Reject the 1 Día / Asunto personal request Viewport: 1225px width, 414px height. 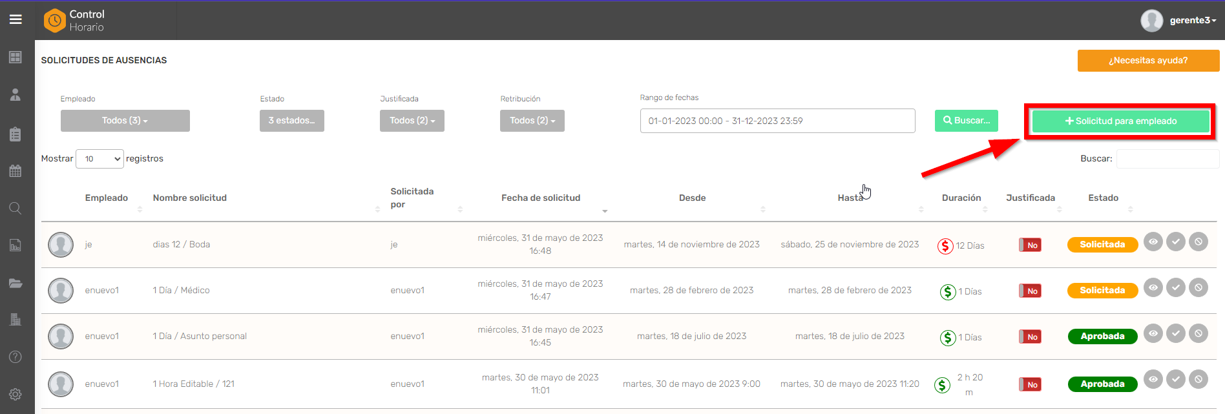point(1199,333)
